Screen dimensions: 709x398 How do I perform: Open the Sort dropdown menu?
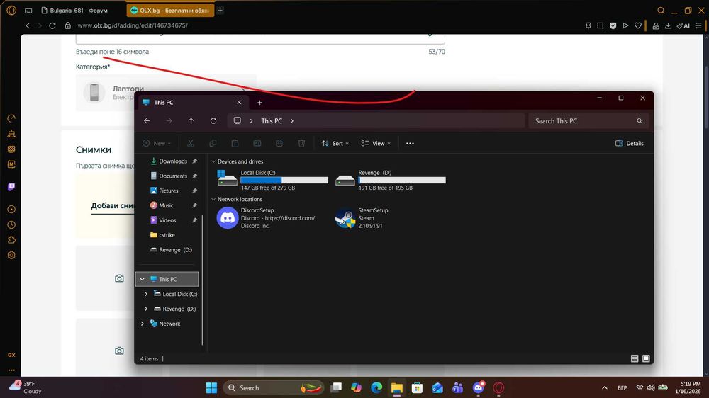tap(335, 143)
